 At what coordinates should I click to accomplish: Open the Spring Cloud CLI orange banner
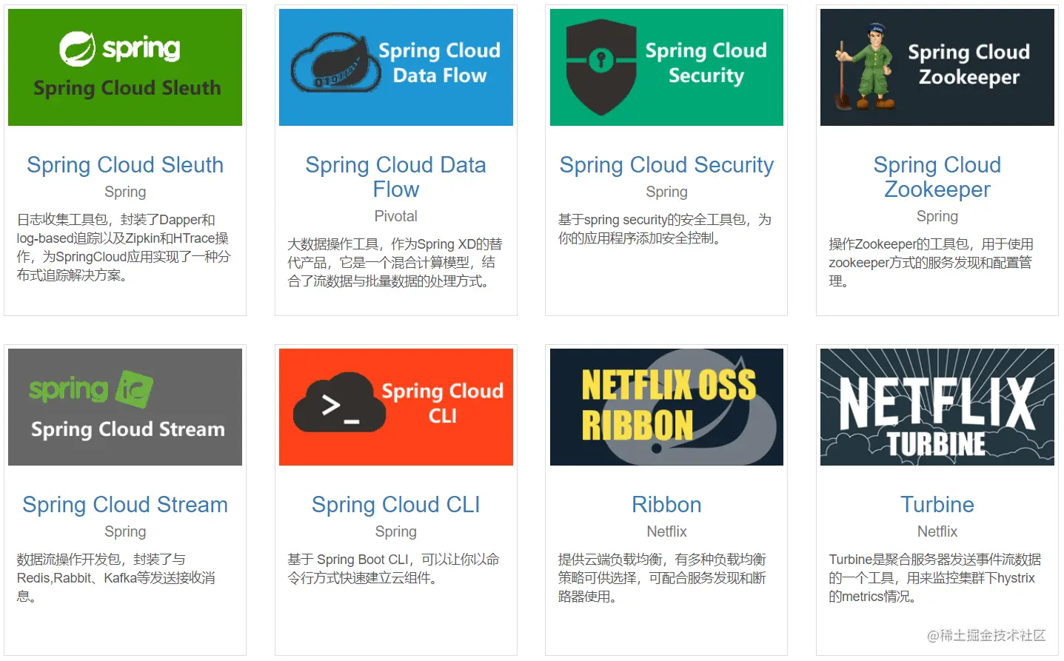click(x=396, y=407)
